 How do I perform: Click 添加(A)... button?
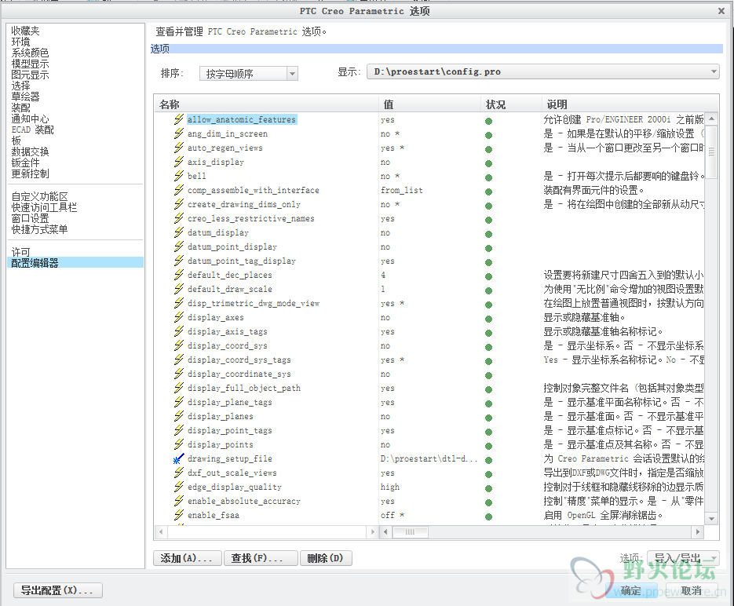188,558
